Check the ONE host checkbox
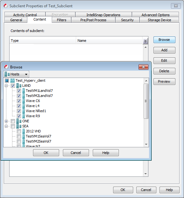184x198 pixels. click(13, 121)
